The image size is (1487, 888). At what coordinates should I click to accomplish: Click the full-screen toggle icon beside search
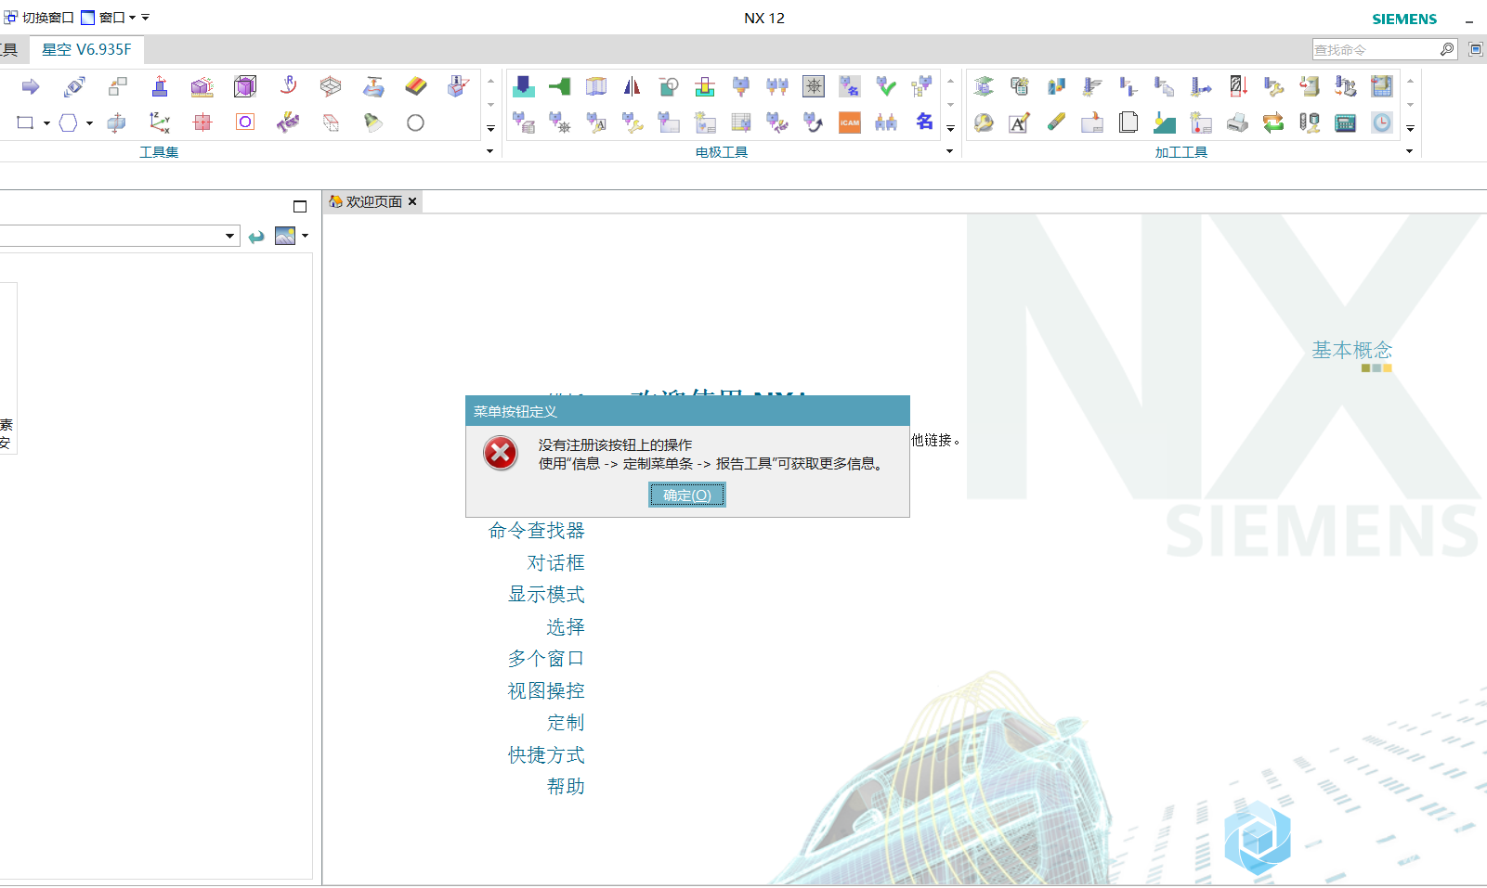pos(1476,49)
